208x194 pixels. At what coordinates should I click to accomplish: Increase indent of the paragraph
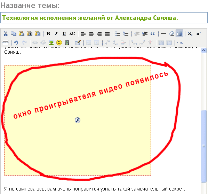145,34
